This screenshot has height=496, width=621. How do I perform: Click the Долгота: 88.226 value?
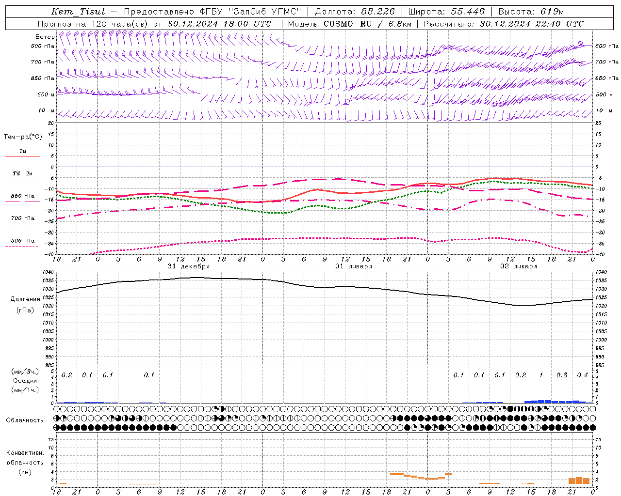[x=355, y=12]
